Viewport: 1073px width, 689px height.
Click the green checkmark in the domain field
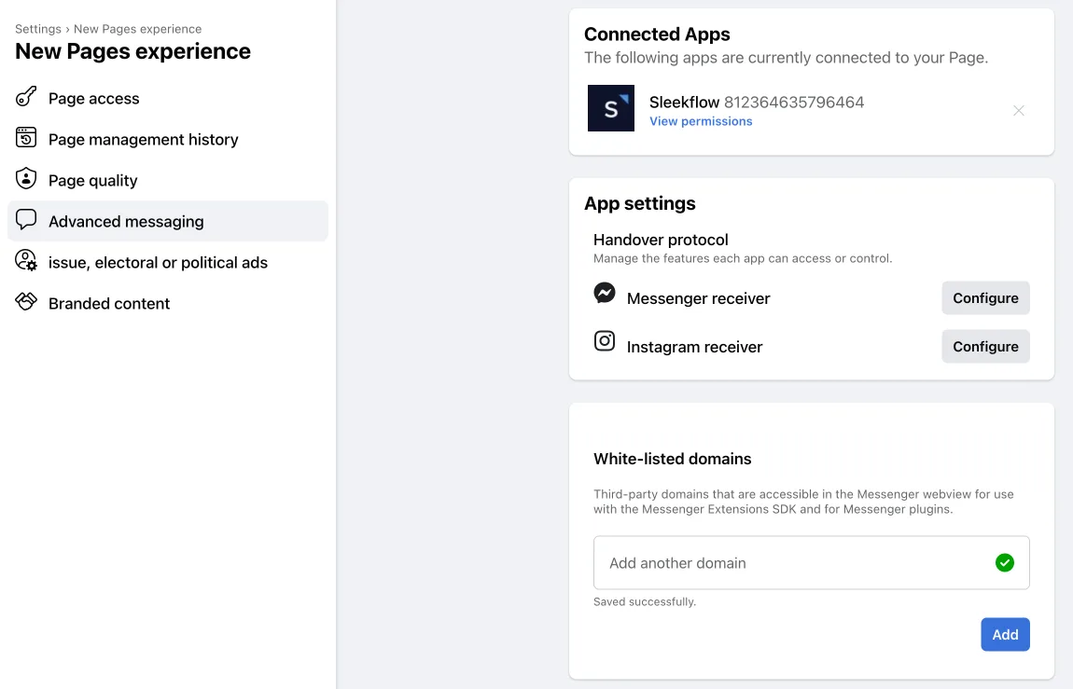pos(1005,562)
